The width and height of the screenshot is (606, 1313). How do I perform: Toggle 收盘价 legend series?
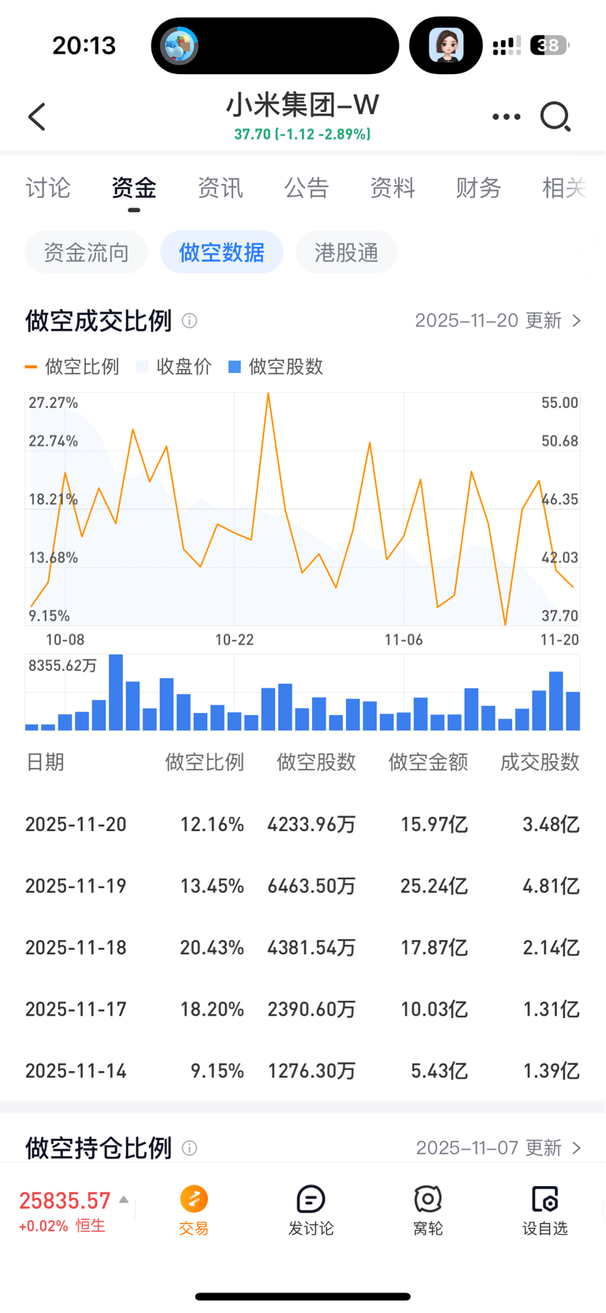click(174, 367)
